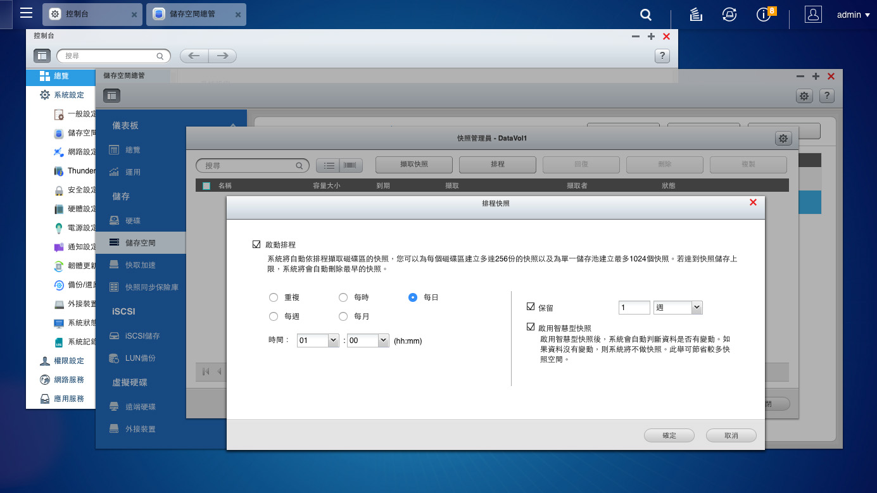The height and width of the screenshot is (493, 877).
Task: Switch snapshot manager to list view
Action: (x=329, y=165)
